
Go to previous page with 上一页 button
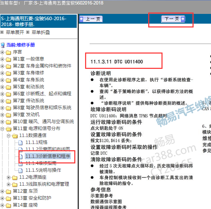pos(91,19)
